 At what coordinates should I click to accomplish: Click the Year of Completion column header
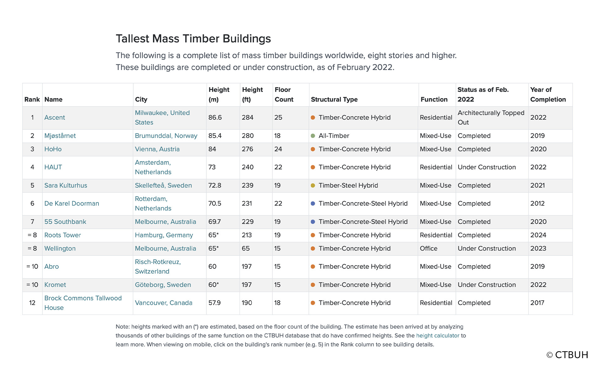[x=548, y=94]
